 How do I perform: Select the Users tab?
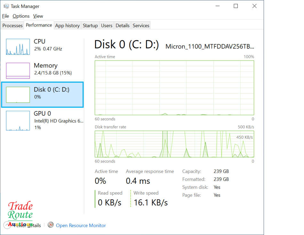[107, 26]
